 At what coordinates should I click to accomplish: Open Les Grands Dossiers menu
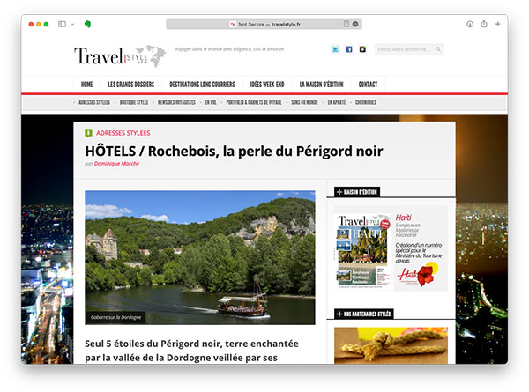[131, 85]
